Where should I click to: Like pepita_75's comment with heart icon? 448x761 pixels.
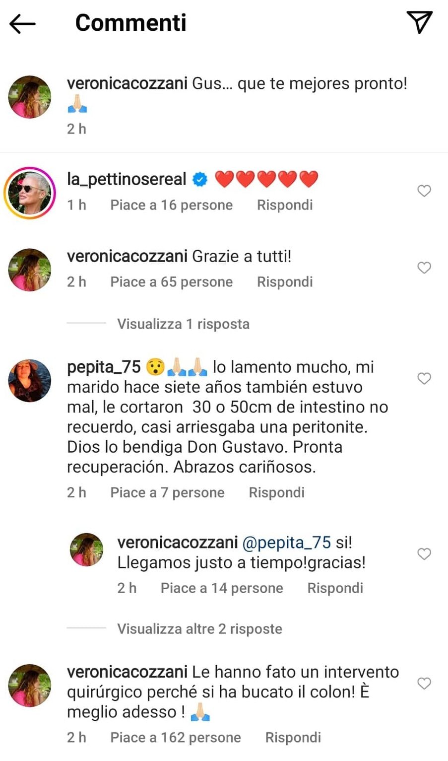(424, 378)
